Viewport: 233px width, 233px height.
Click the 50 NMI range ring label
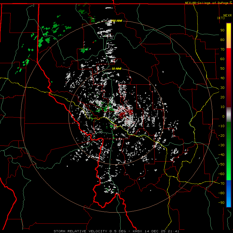[x=116, y=69]
